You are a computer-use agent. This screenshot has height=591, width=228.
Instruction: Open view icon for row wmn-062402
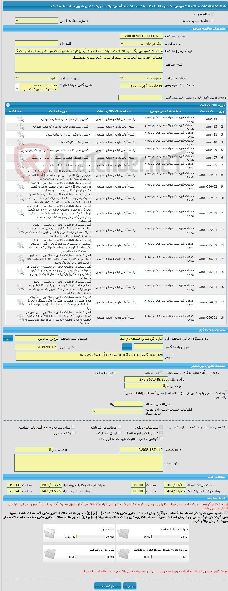point(21,198)
